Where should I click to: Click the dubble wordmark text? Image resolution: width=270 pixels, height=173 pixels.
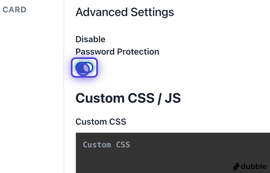[253, 167]
